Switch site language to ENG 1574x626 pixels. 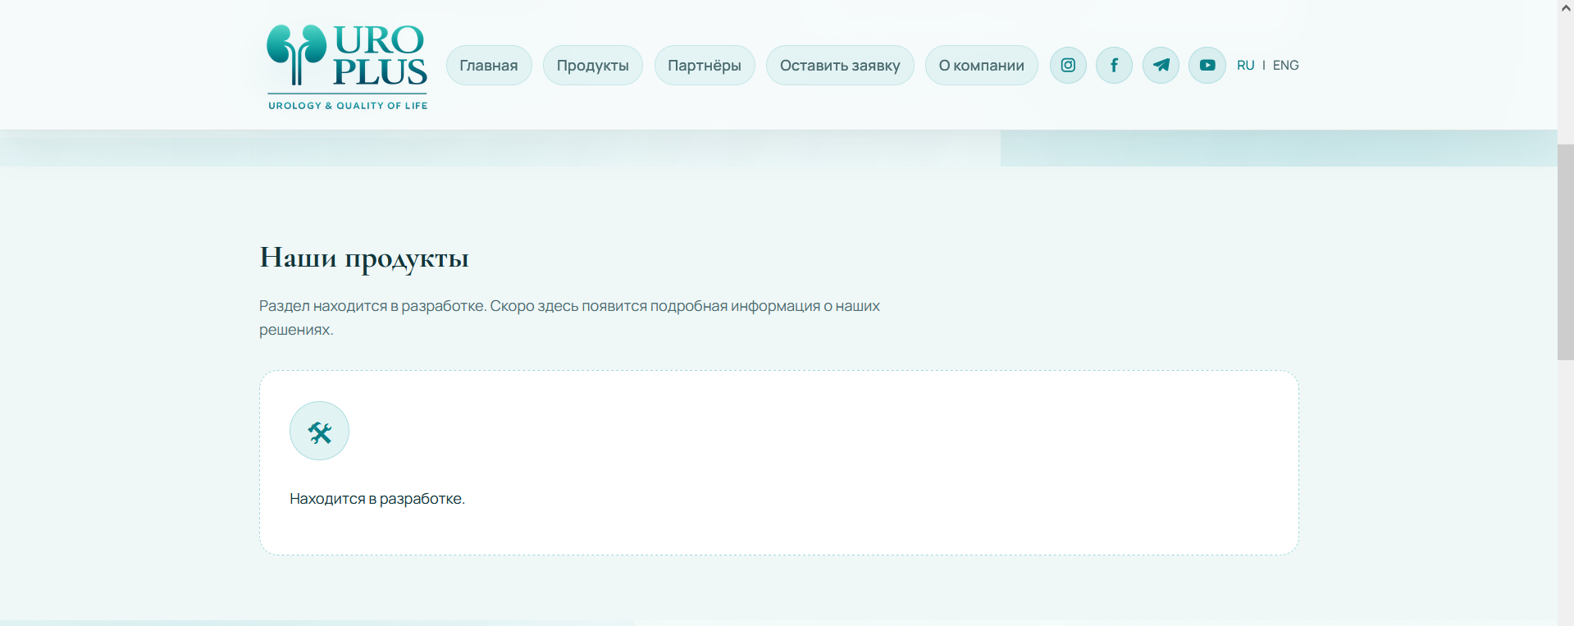(x=1285, y=65)
